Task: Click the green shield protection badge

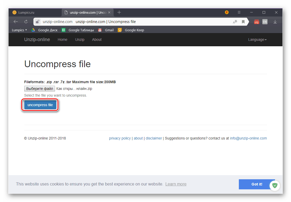Action: coord(275,185)
